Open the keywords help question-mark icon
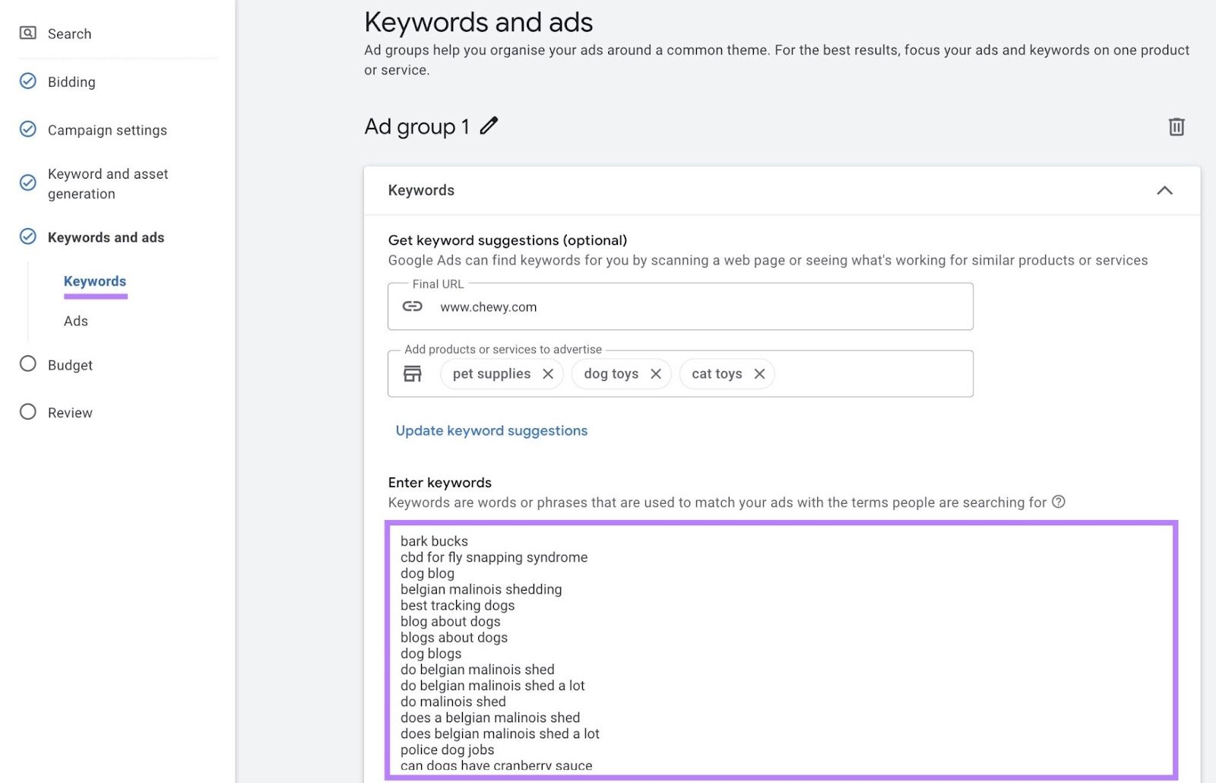 coord(1059,502)
